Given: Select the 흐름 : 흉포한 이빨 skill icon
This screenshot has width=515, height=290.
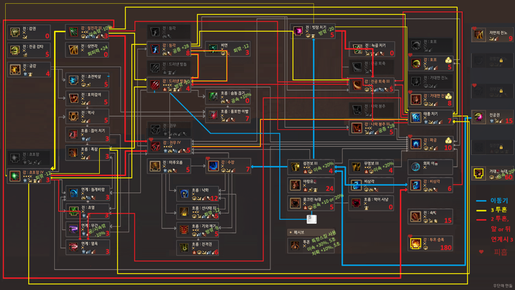Looking at the screenshot, I should tap(213, 115).
